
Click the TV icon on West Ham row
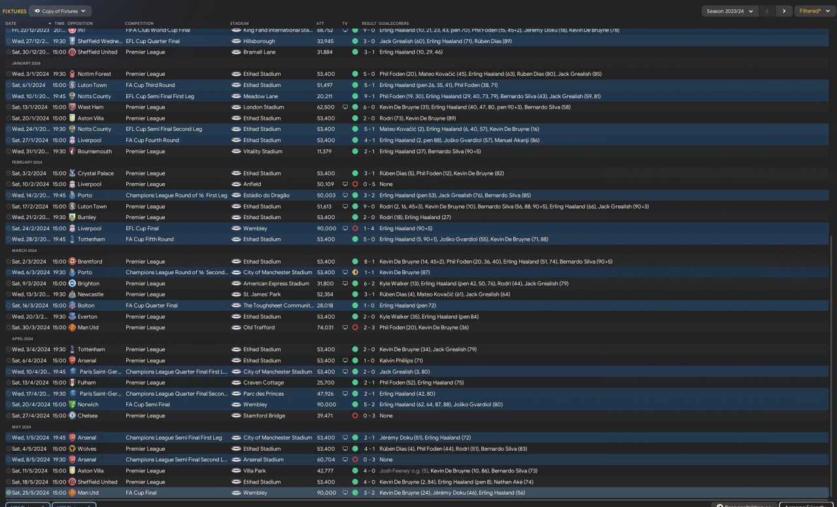click(x=345, y=107)
